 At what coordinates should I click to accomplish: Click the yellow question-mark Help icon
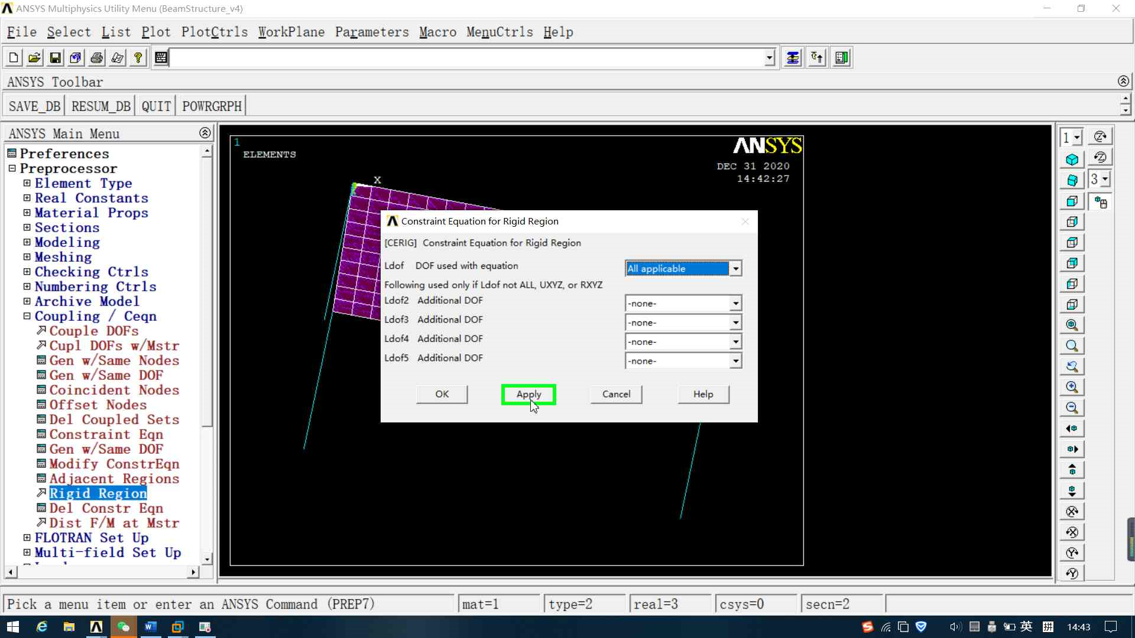point(138,57)
